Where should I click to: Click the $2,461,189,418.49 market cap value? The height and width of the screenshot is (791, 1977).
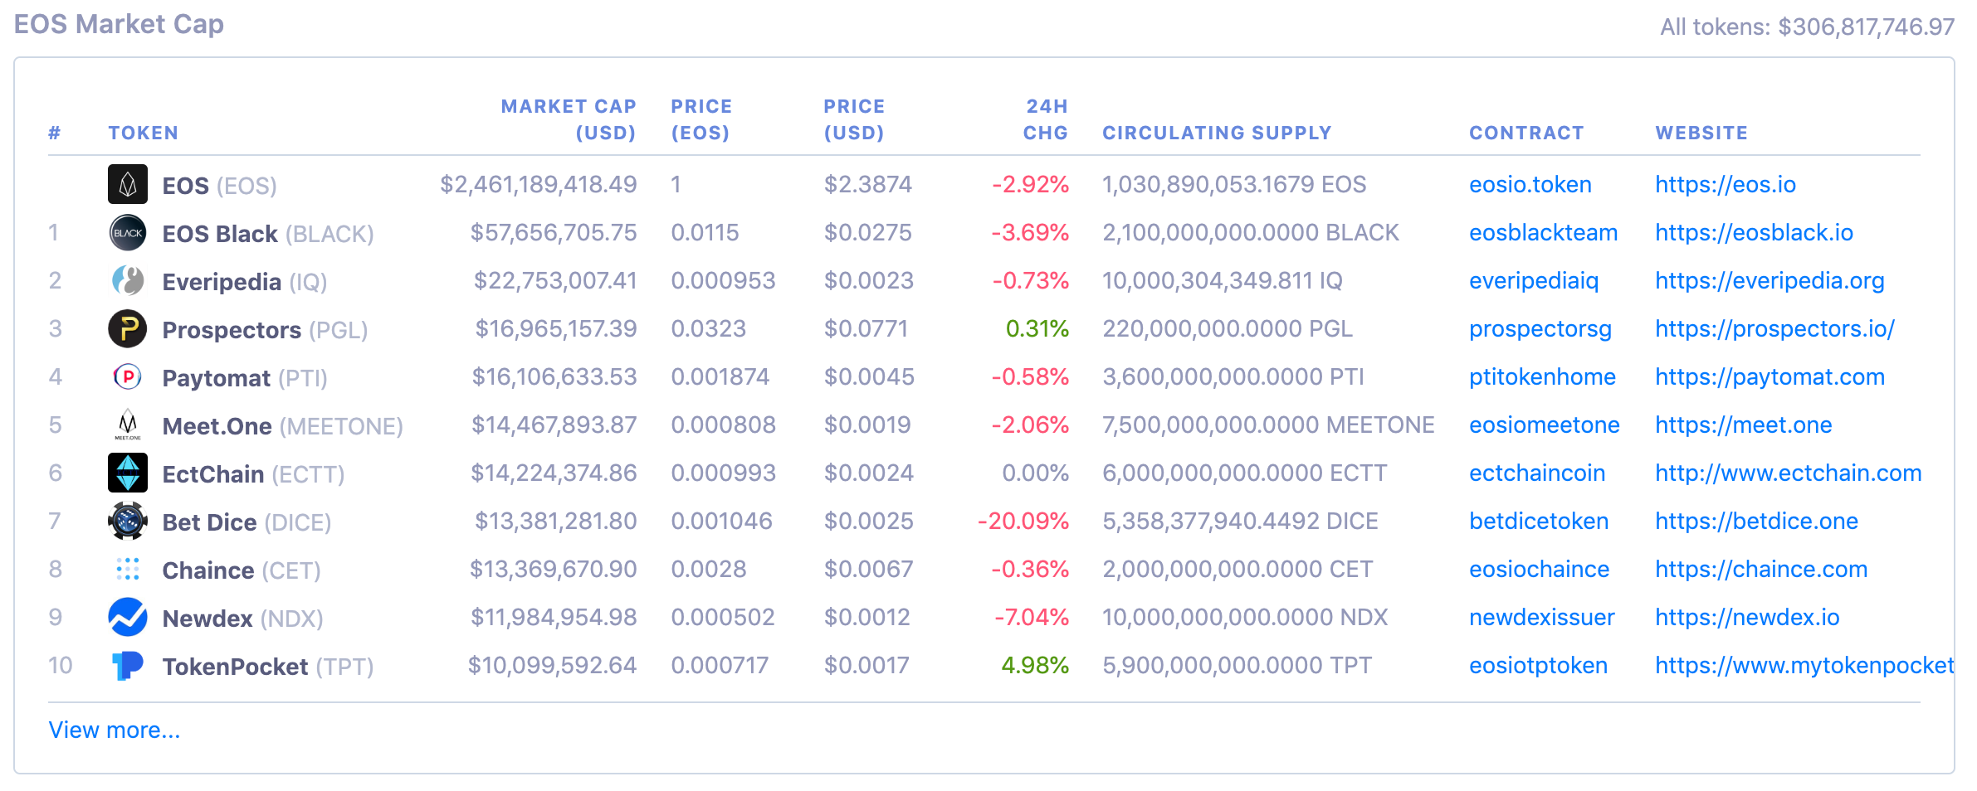click(x=538, y=184)
